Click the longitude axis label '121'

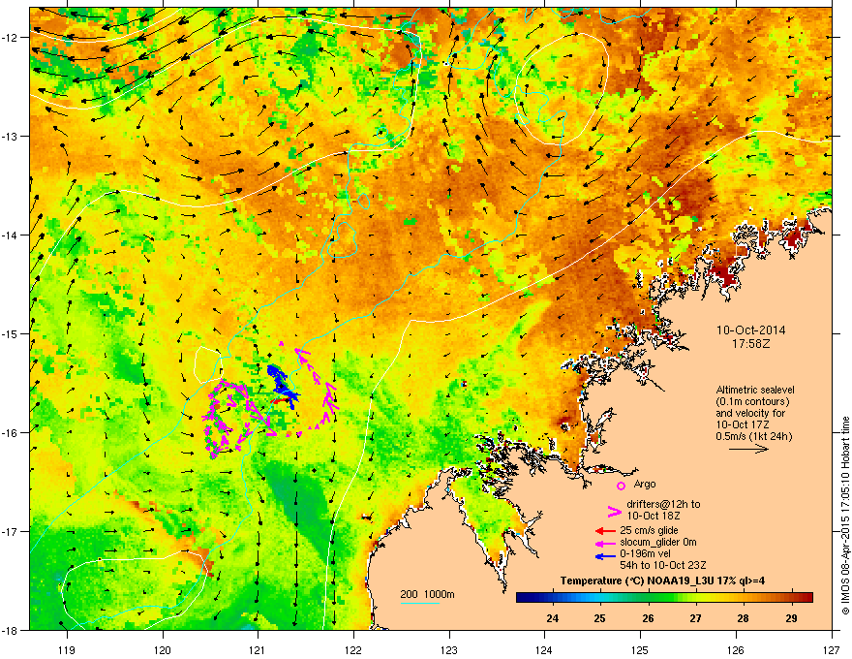(x=258, y=649)
